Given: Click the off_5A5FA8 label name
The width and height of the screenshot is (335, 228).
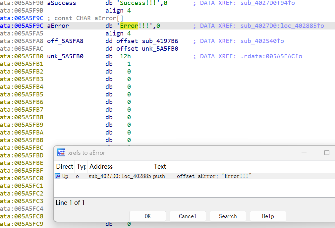Looking at the screenshot, I should [65, 41].
